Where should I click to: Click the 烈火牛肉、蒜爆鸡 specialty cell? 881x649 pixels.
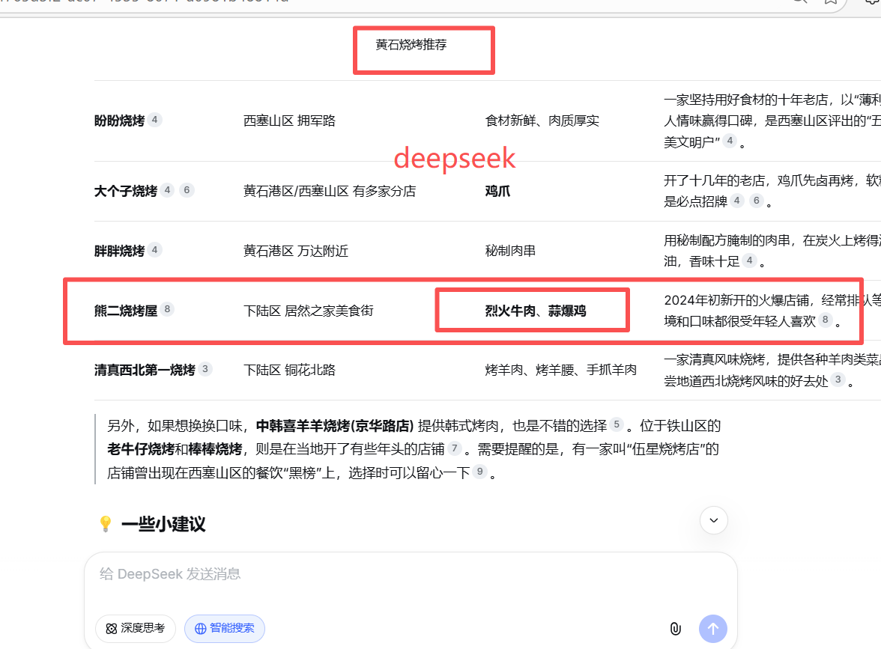[536, 311]
